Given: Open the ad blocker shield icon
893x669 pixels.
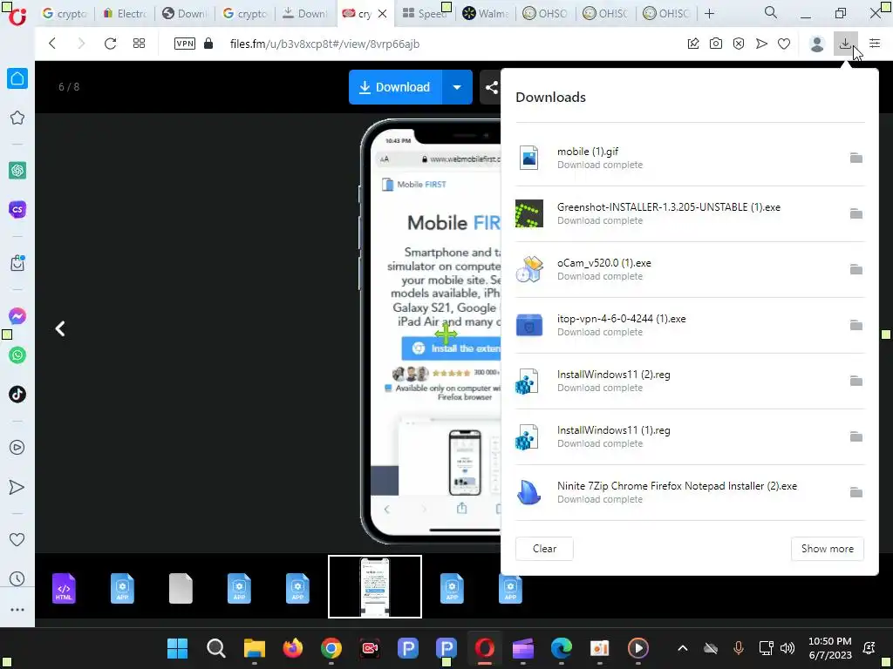Looking at the screenshot, I should tap(739, 44).
